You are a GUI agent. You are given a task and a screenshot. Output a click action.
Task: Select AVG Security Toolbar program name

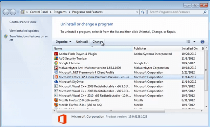pos(73,58)
